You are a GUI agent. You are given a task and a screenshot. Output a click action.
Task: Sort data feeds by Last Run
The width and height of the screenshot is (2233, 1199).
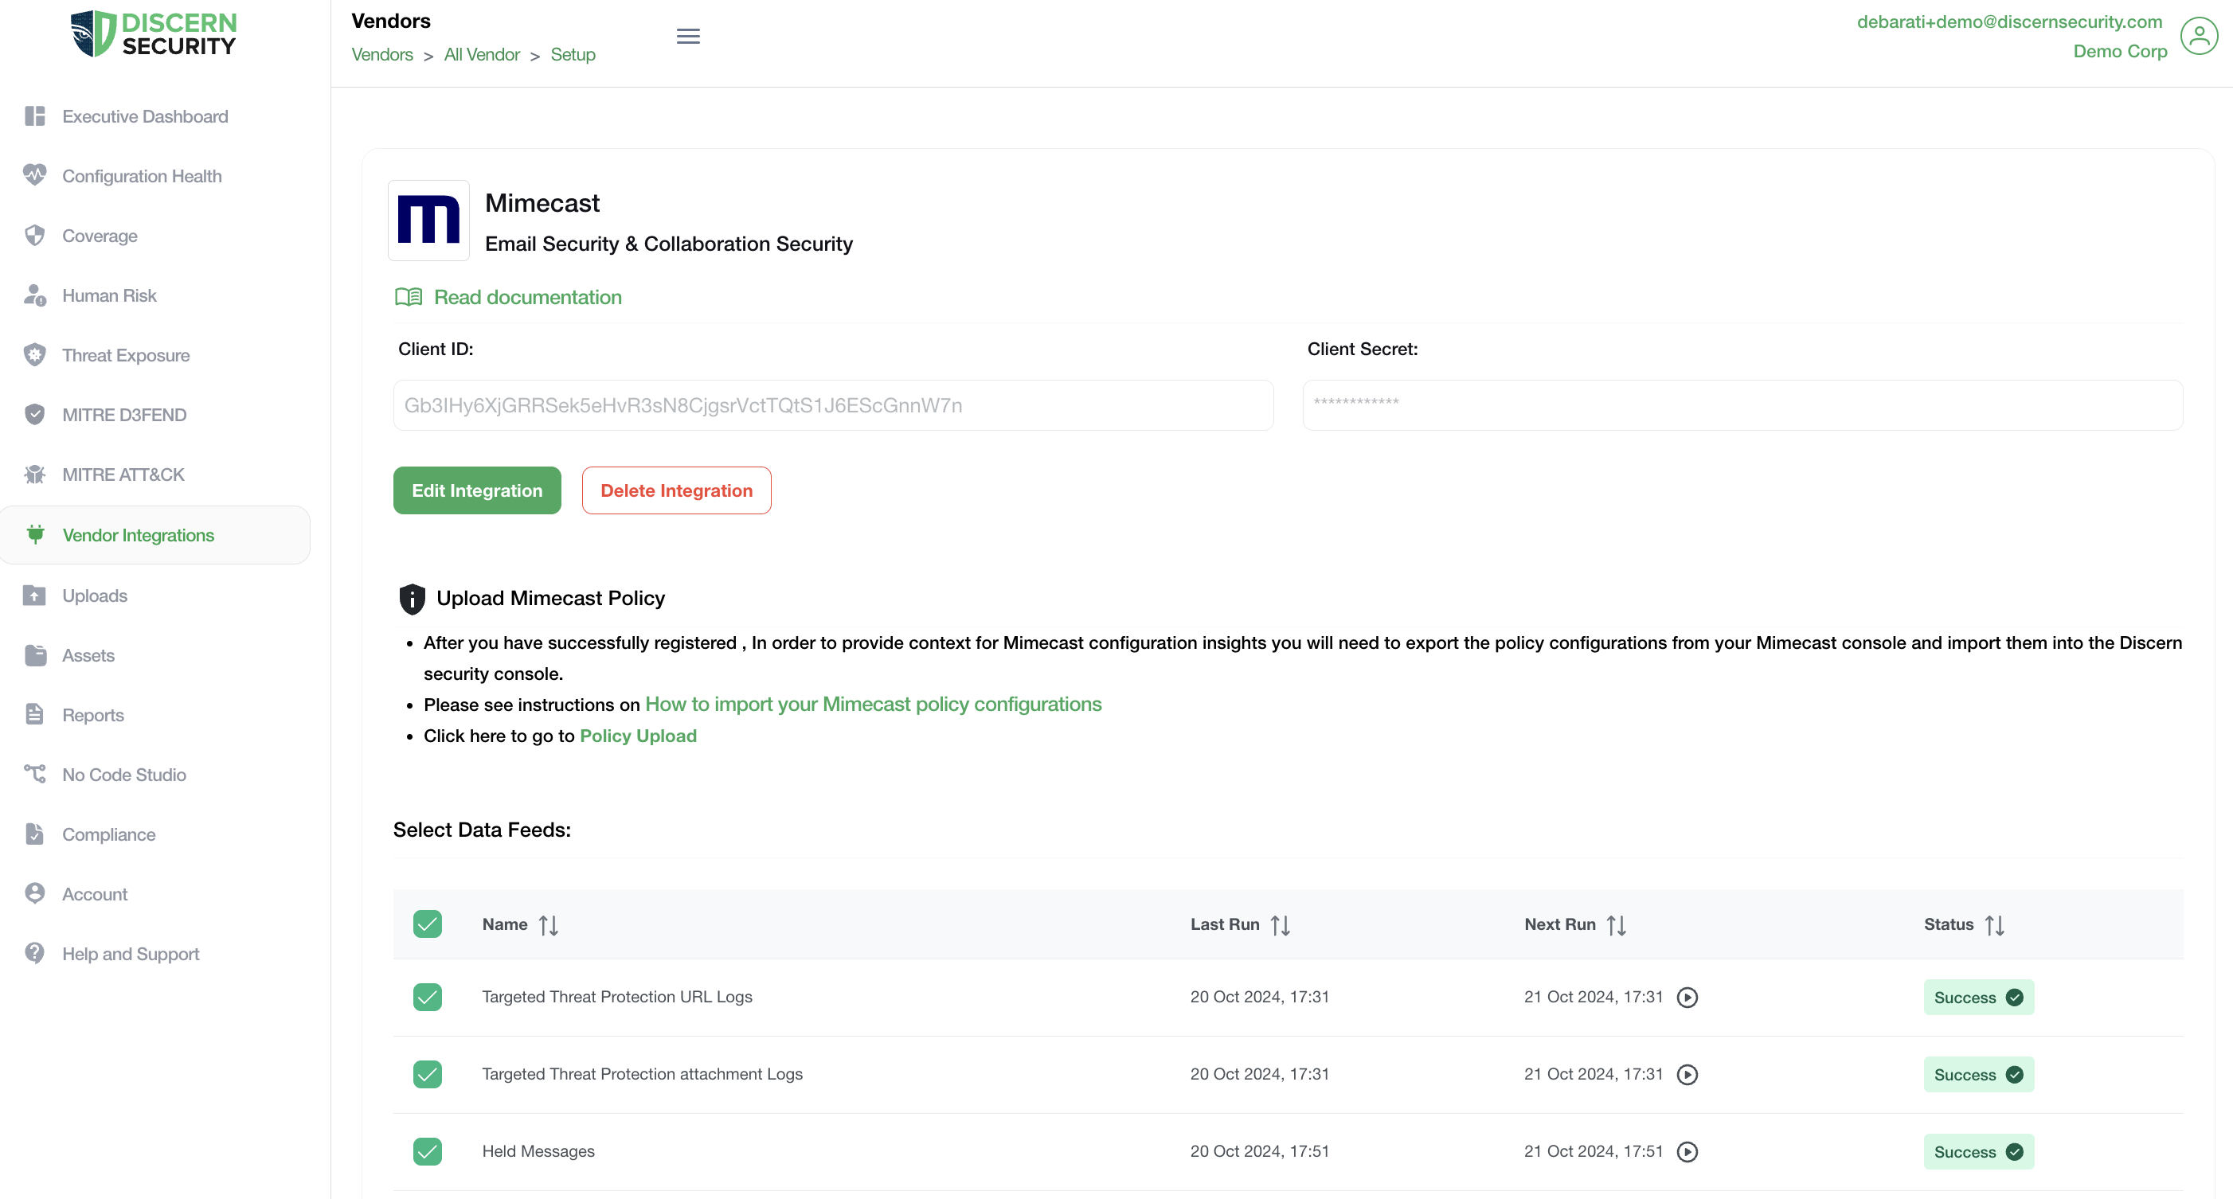pyautogui.click(x=1281, y=925)
